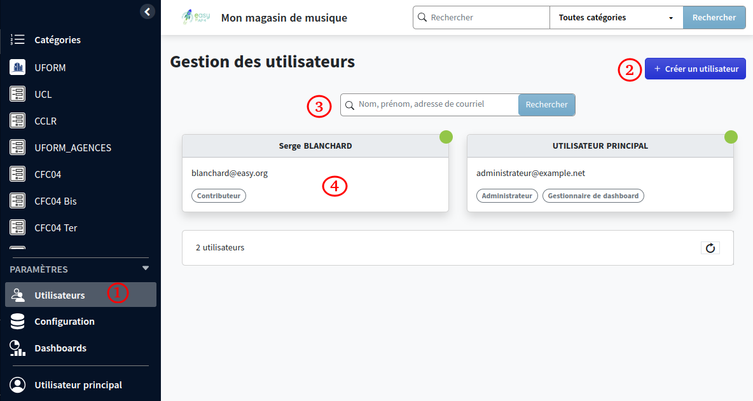The height and width of the screenshot is (401, 753).
Task: Click the refresh icon in the users summary bar
Action: pyautogui.click(x=710, y=248)
